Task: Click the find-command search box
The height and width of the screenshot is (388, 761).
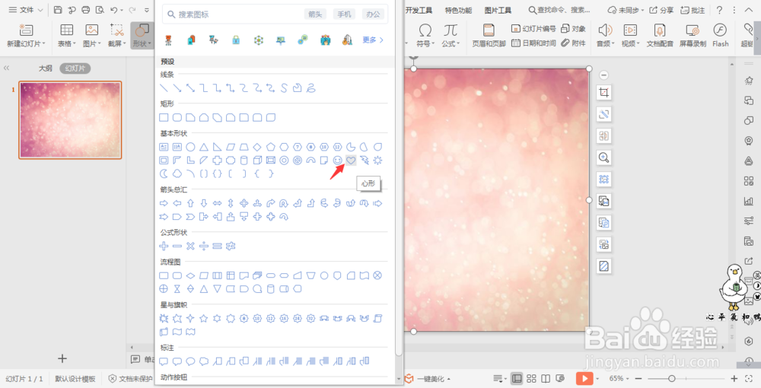Action: (559, 10)
